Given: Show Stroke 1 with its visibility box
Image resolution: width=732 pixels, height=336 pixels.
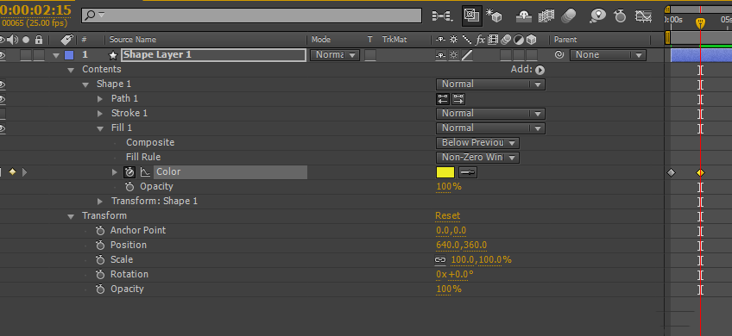Looking at the screenshot, I should click(x=3, y=114).
